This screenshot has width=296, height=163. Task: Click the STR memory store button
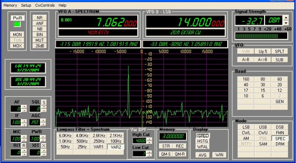[x=166, y=146]
